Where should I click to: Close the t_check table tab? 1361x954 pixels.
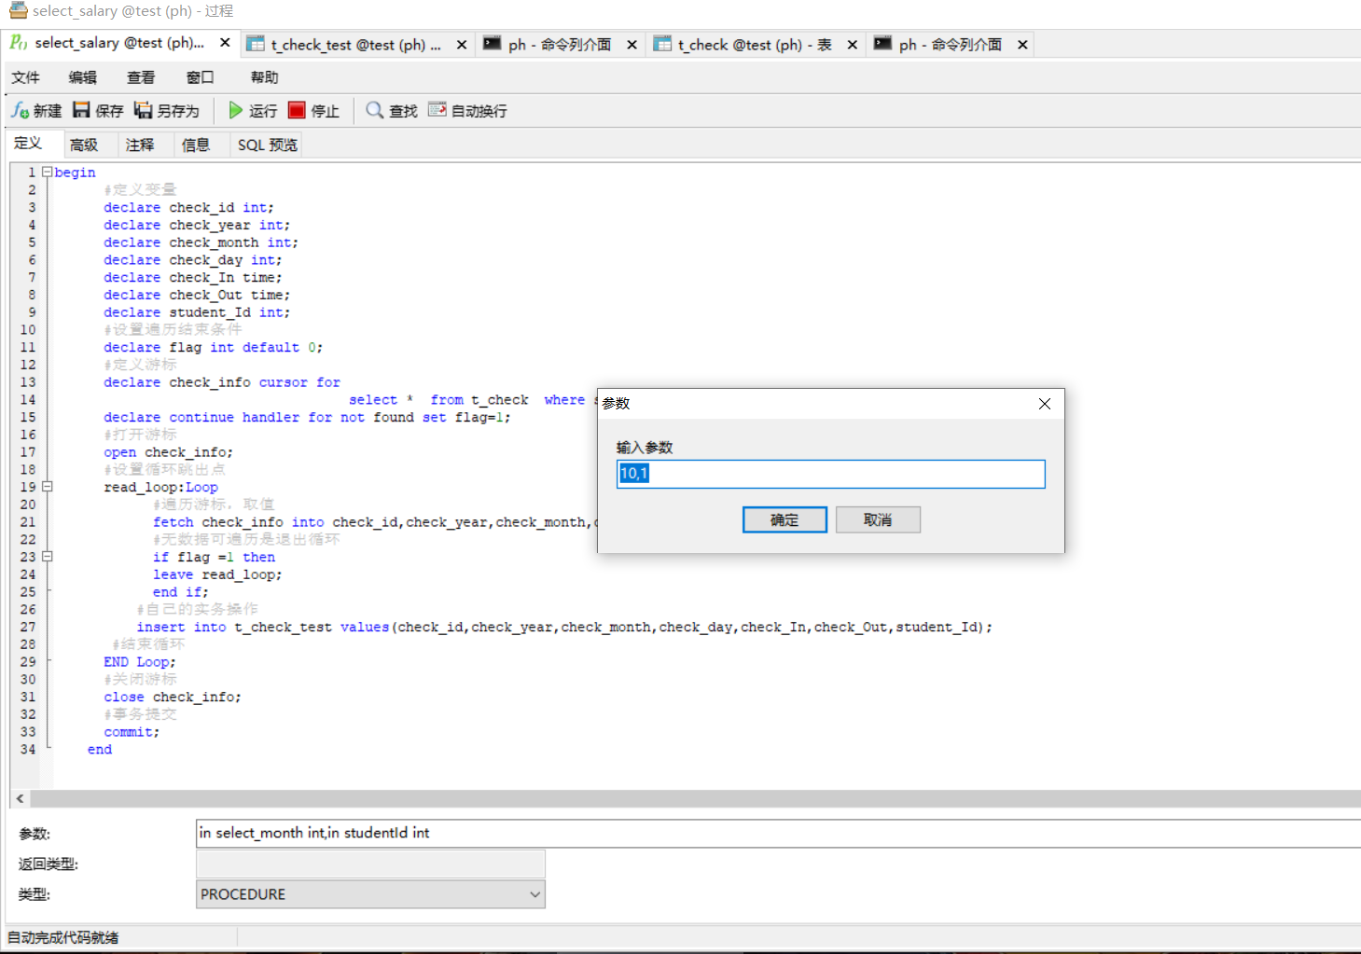[853, 45]
